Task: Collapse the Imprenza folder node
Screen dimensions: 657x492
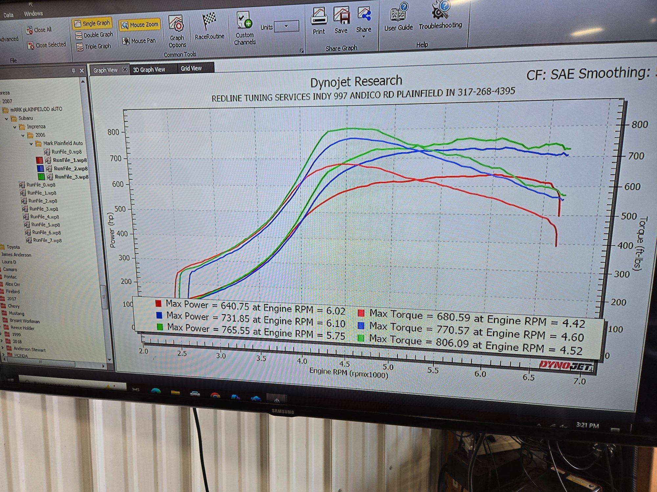Action: [15, 127]
